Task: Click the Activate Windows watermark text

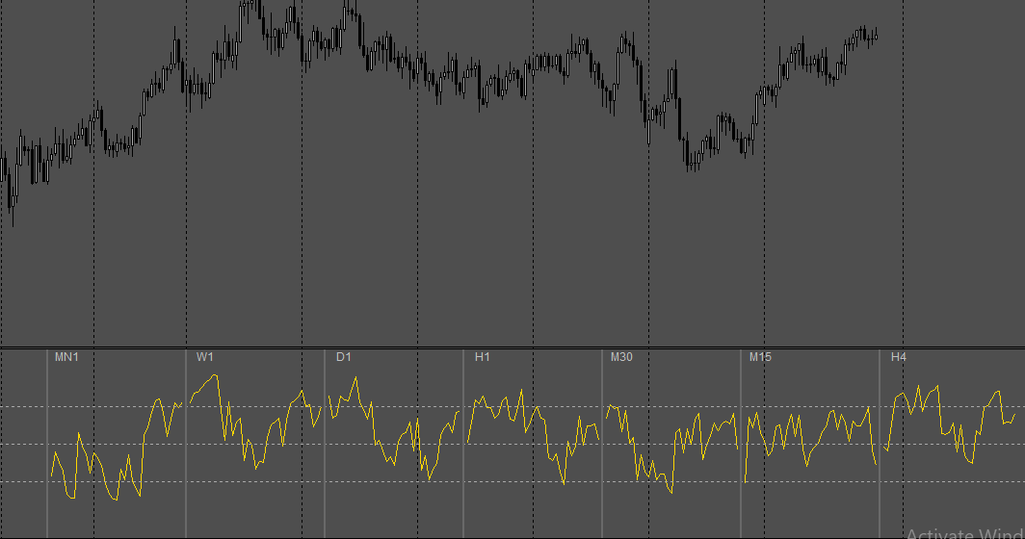Action: click(x=965, y=533)
